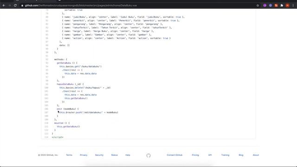
Task: Click the $router.push '/editdatabuku/' line
Action: [89, 112]
